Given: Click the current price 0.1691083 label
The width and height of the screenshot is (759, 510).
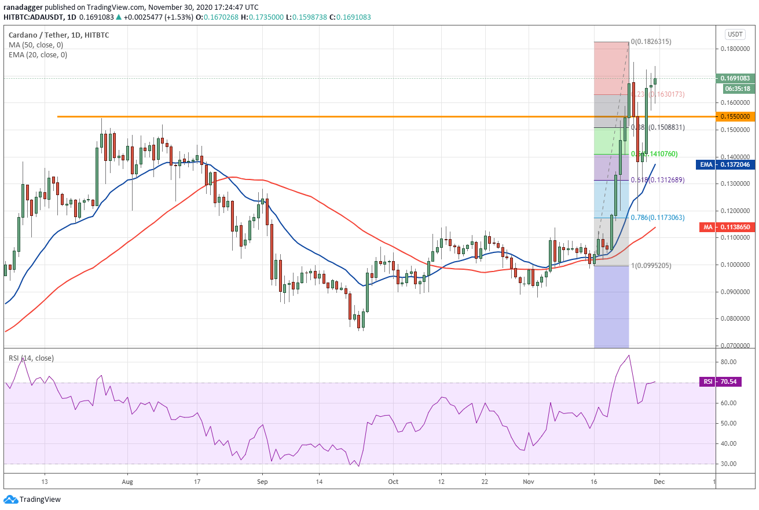Looking at the screenshot, I should tap(734, 78).
